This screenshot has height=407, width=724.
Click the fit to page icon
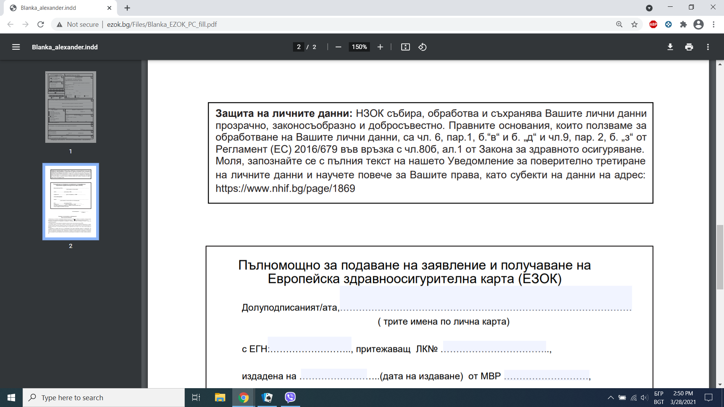[x=405, y=47]
